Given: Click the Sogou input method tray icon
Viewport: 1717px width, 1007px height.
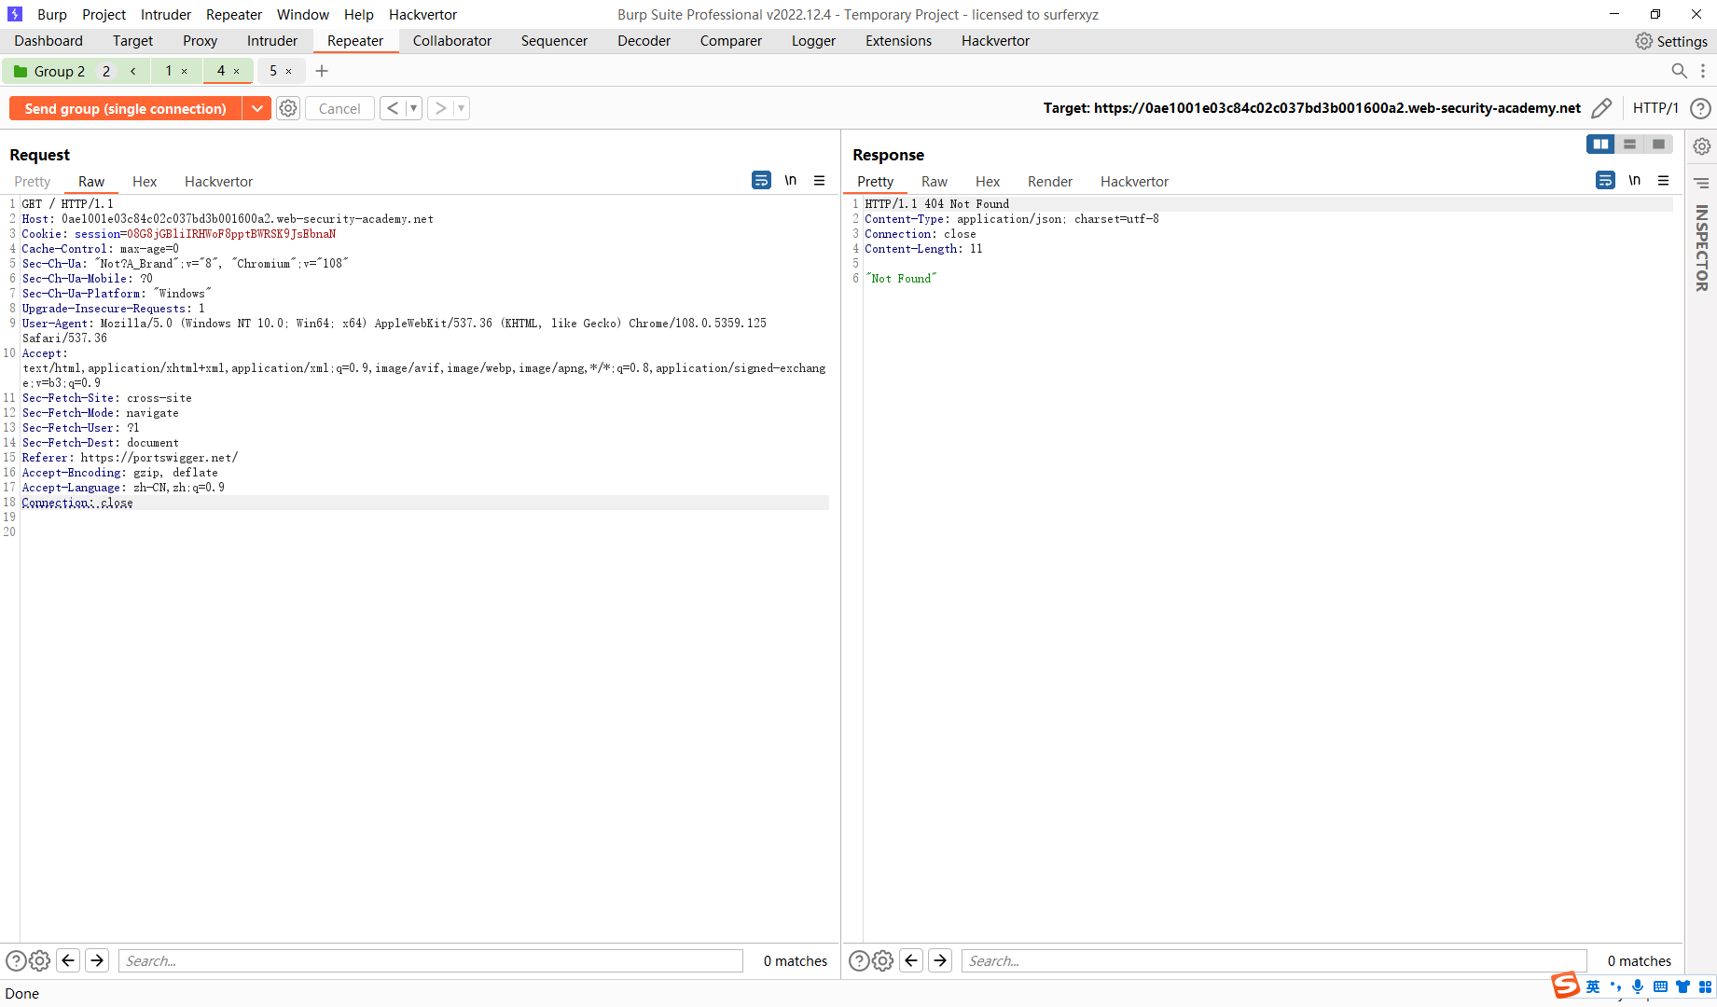Looking at the screenshot, I should pyautogui.click(x=1565, y=986).
